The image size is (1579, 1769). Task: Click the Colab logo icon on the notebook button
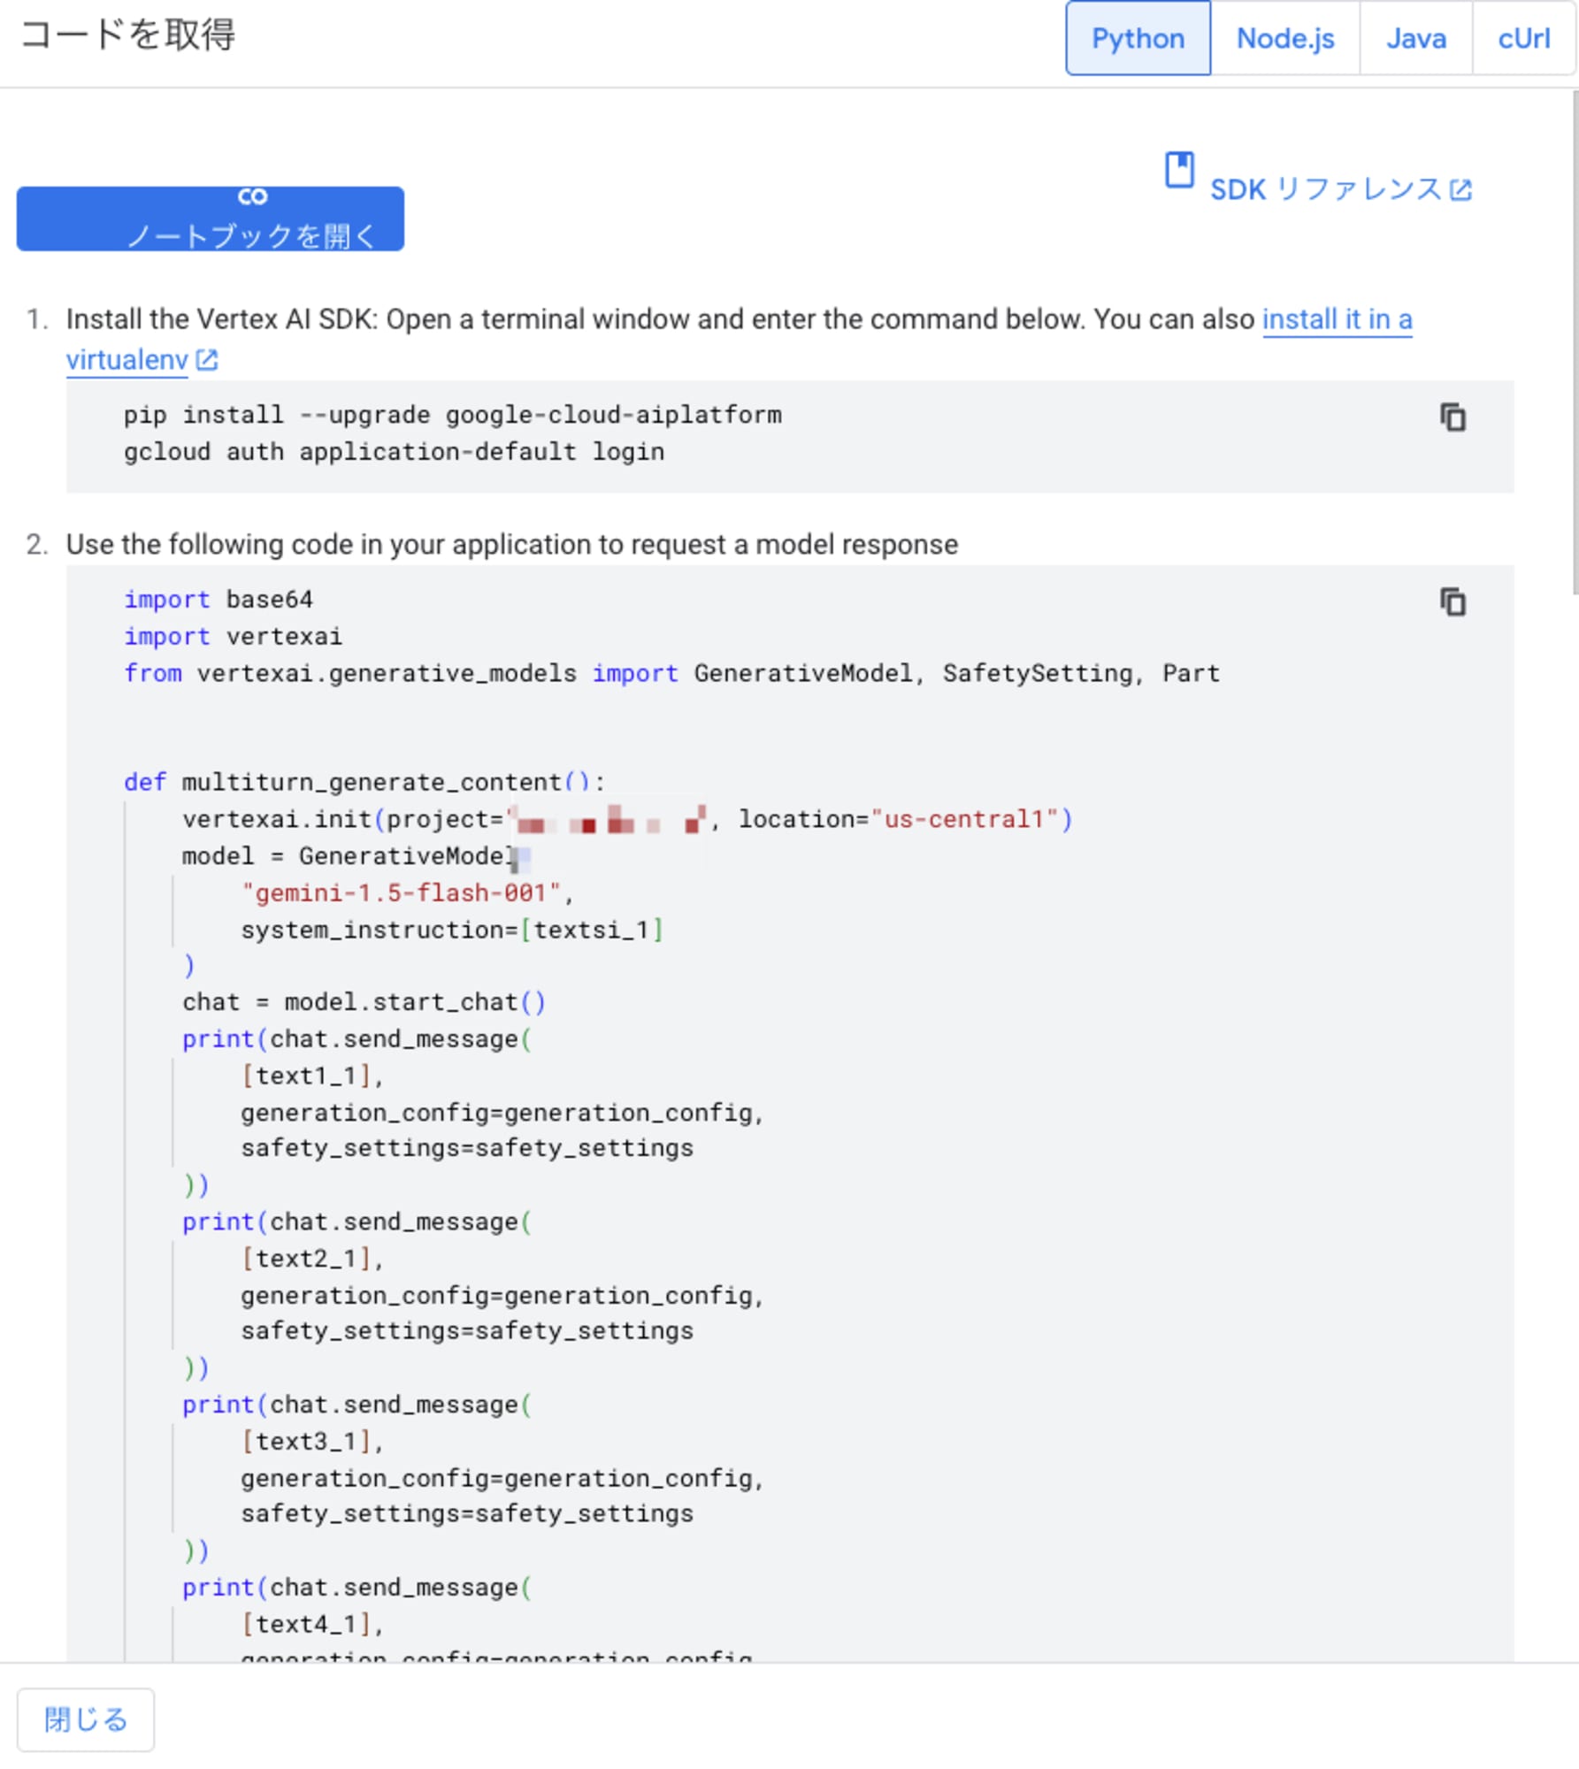[252, 196]
